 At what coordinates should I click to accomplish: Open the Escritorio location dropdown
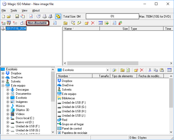tap(108, 70)
